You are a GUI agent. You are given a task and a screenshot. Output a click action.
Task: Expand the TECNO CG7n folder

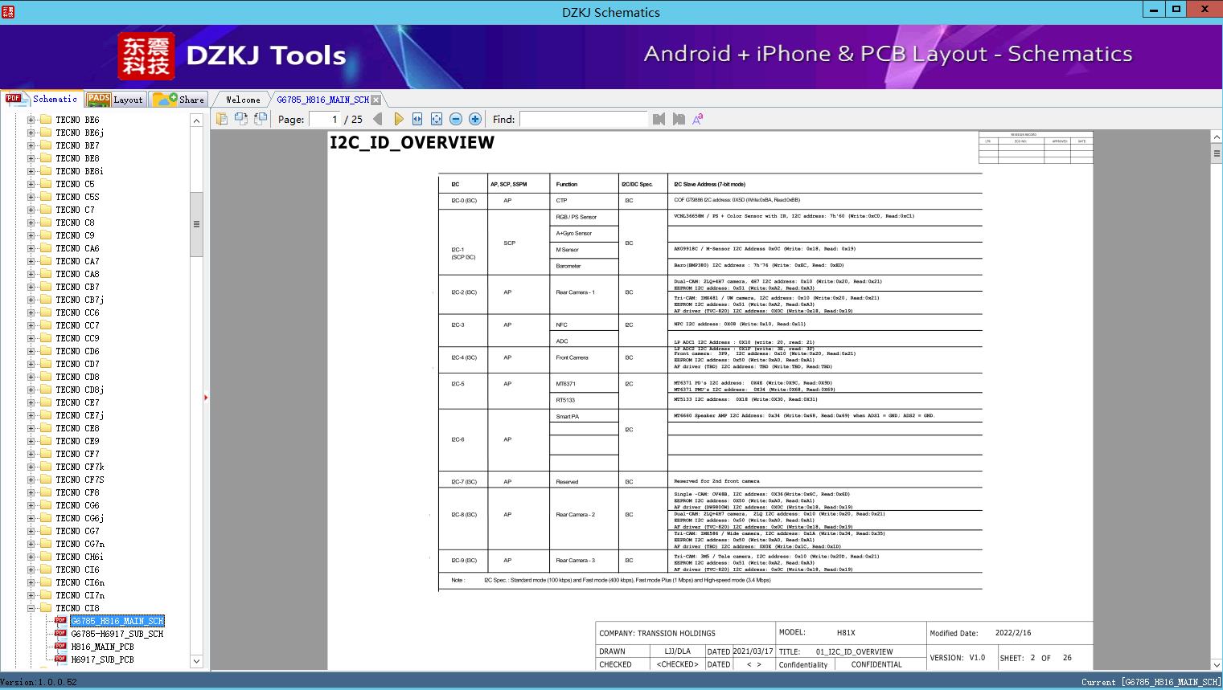(x=31, y=544)
